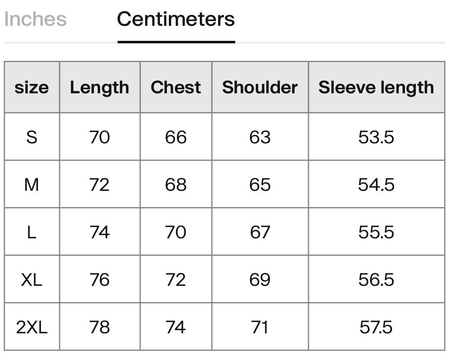The image size is (450, 355).
Task: Select the L size row label
Action: [32, 232]
